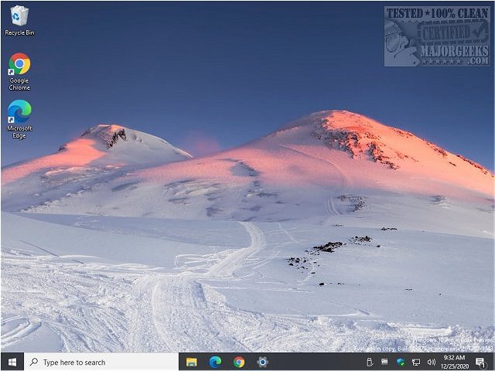The height and width of the screenshot is (371, 495).
Task: Click the Windows evaluation copy watermark text
Action: (423, 345)
